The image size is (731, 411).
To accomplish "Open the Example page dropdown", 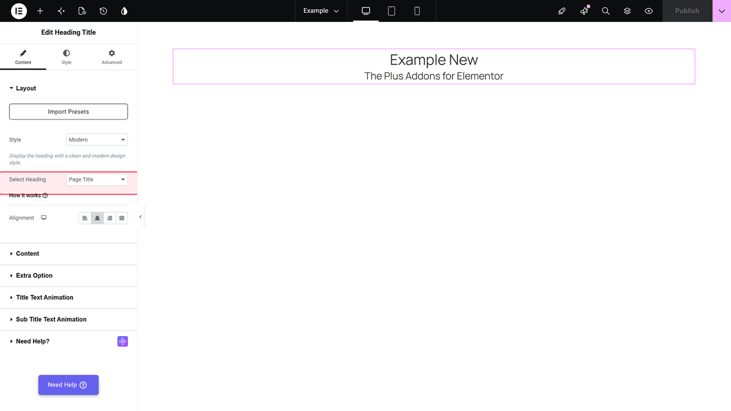I will 321,11.
